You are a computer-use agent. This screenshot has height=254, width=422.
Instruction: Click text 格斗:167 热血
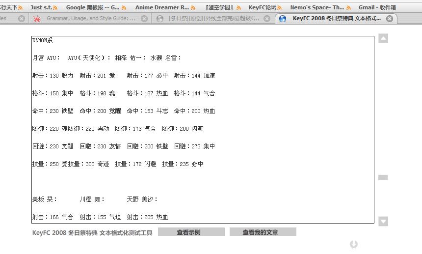click(148, 93)
